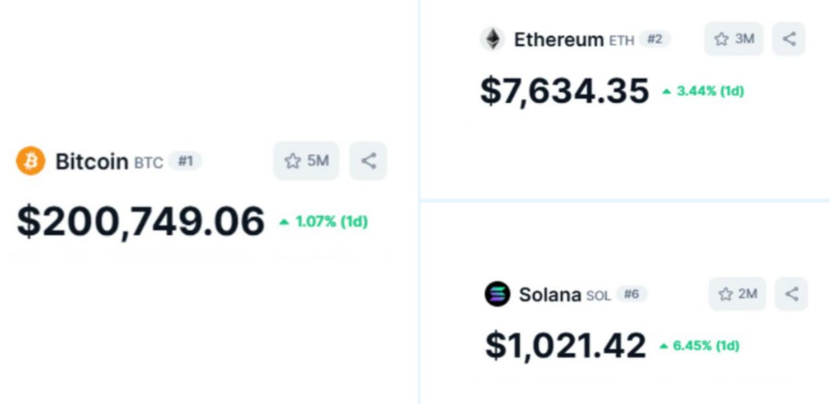Viewport: 830px width, 404px height.
Task: Open the share options for Ethereum
Action: (788, 39)
